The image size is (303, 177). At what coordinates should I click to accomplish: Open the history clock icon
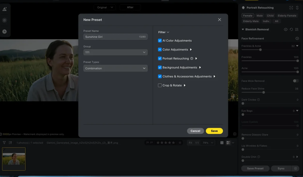tap(5, 31)
